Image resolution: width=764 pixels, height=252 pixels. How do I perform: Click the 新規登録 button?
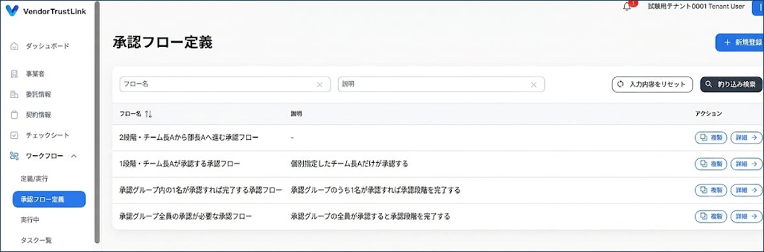click(x=740, y=42)
